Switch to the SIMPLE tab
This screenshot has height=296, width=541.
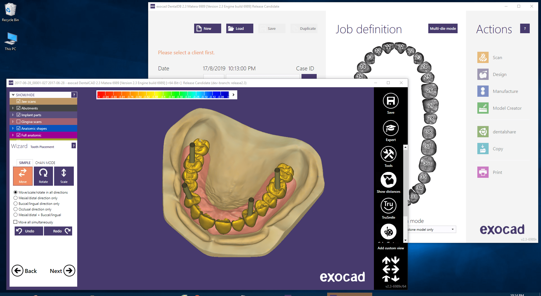pyautogui.click(x=25, y=163)
